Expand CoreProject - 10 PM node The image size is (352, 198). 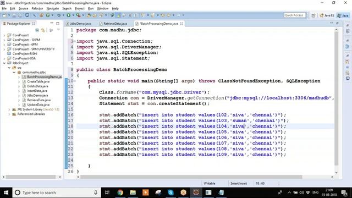4,40
